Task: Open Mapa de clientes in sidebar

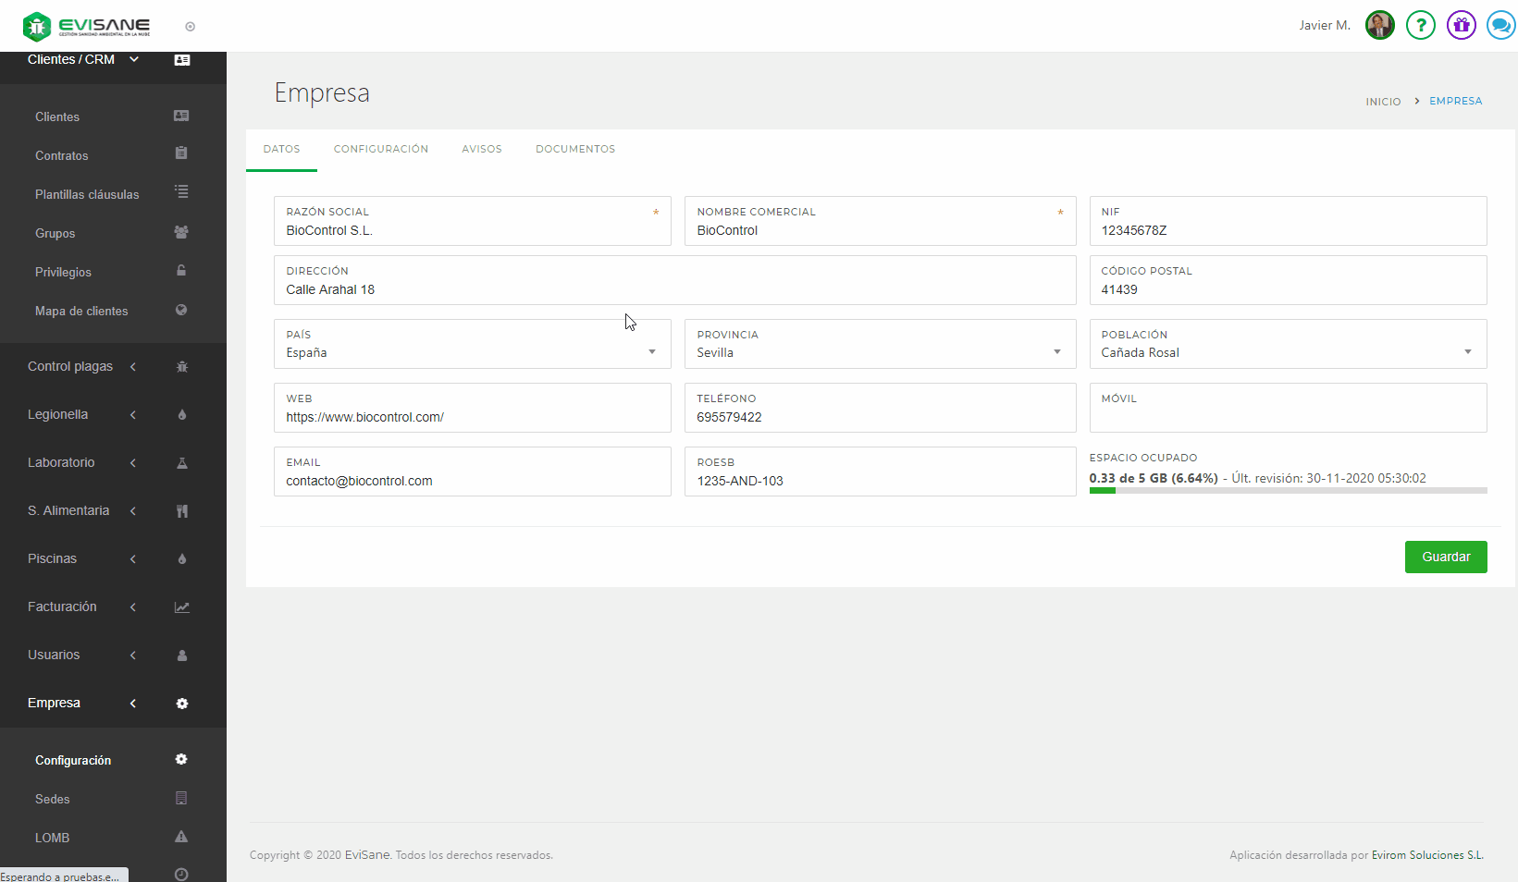Action: [81, 311]
